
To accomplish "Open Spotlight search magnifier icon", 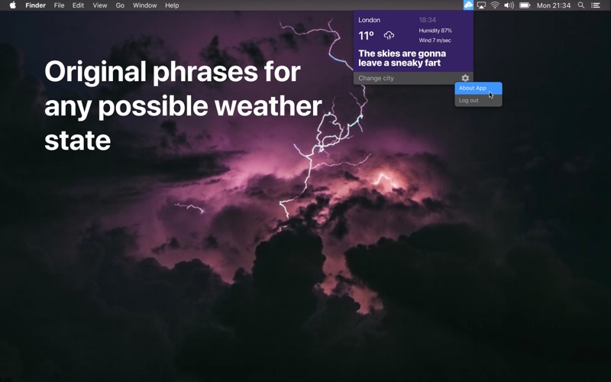I will 581,5.
